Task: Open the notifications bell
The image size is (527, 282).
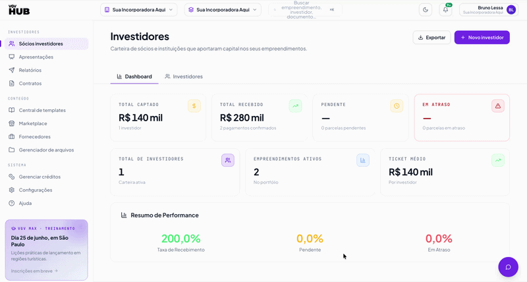Action: [446, 10]
